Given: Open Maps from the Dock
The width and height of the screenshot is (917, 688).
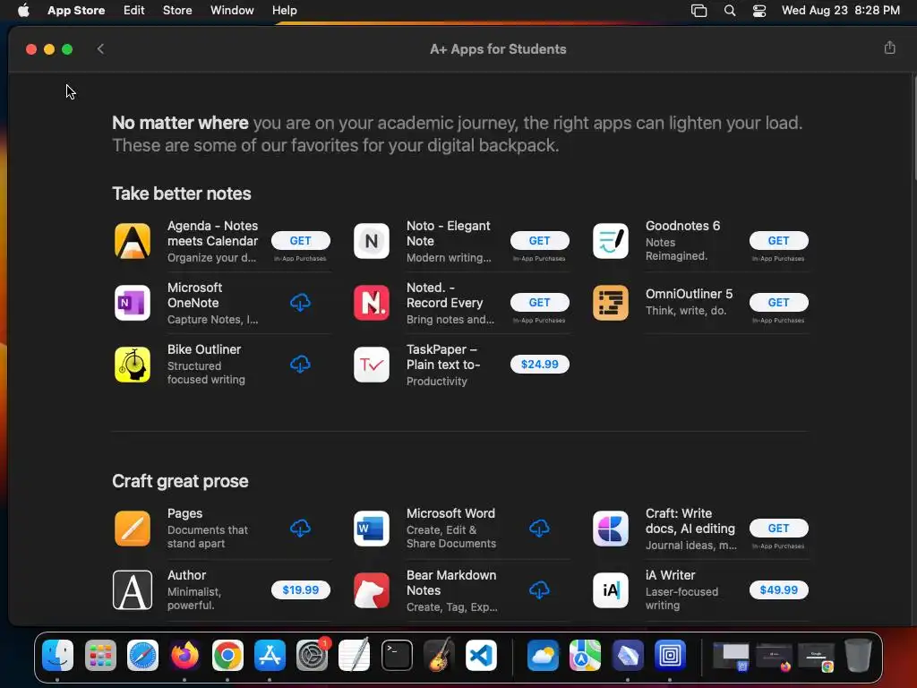Looking at the screenshot, I should pos(586,655).
